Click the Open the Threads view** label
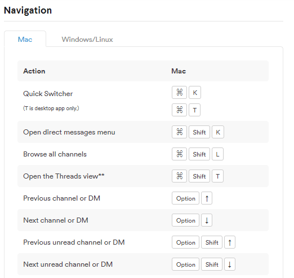 click(x=64, y=176)
